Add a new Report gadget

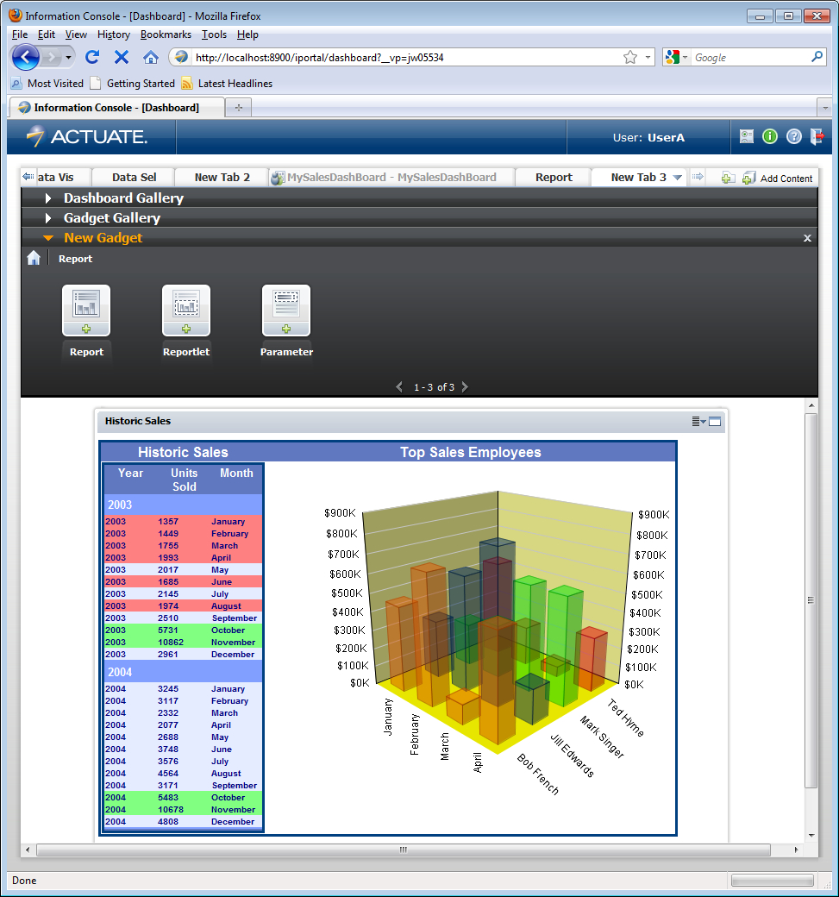(x=86, y=311)
